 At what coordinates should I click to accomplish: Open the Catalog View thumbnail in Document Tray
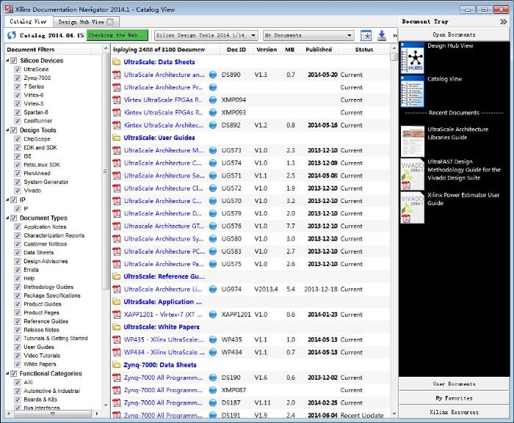[x=412, y=91]
